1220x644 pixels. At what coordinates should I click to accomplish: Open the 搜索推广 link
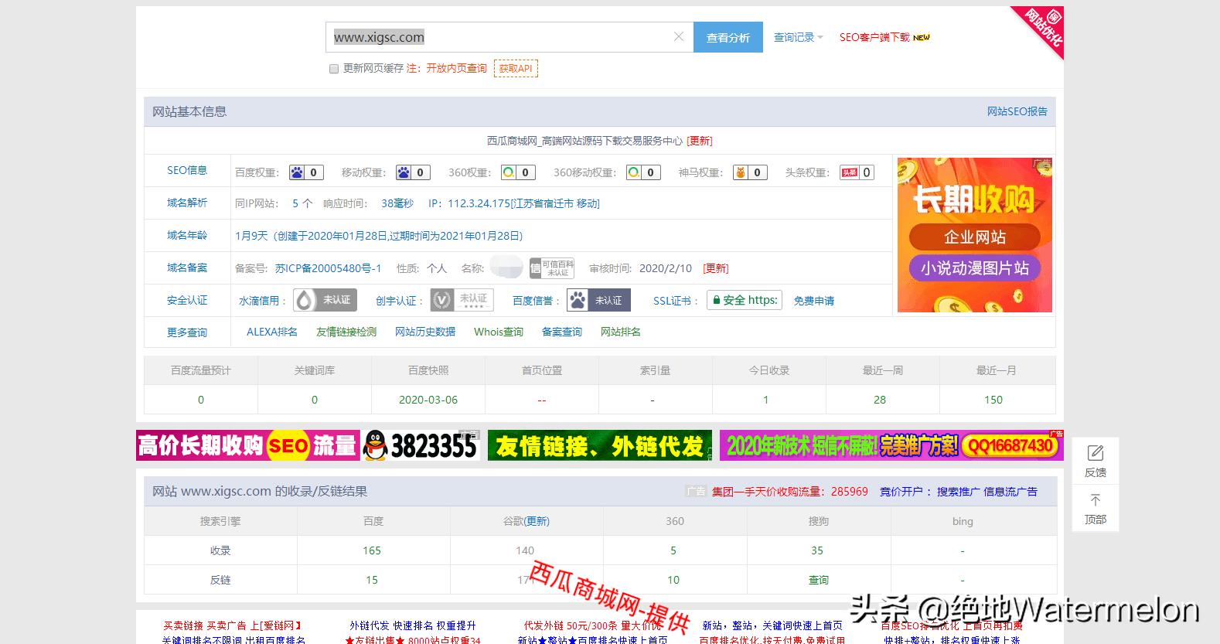point(958,491)
